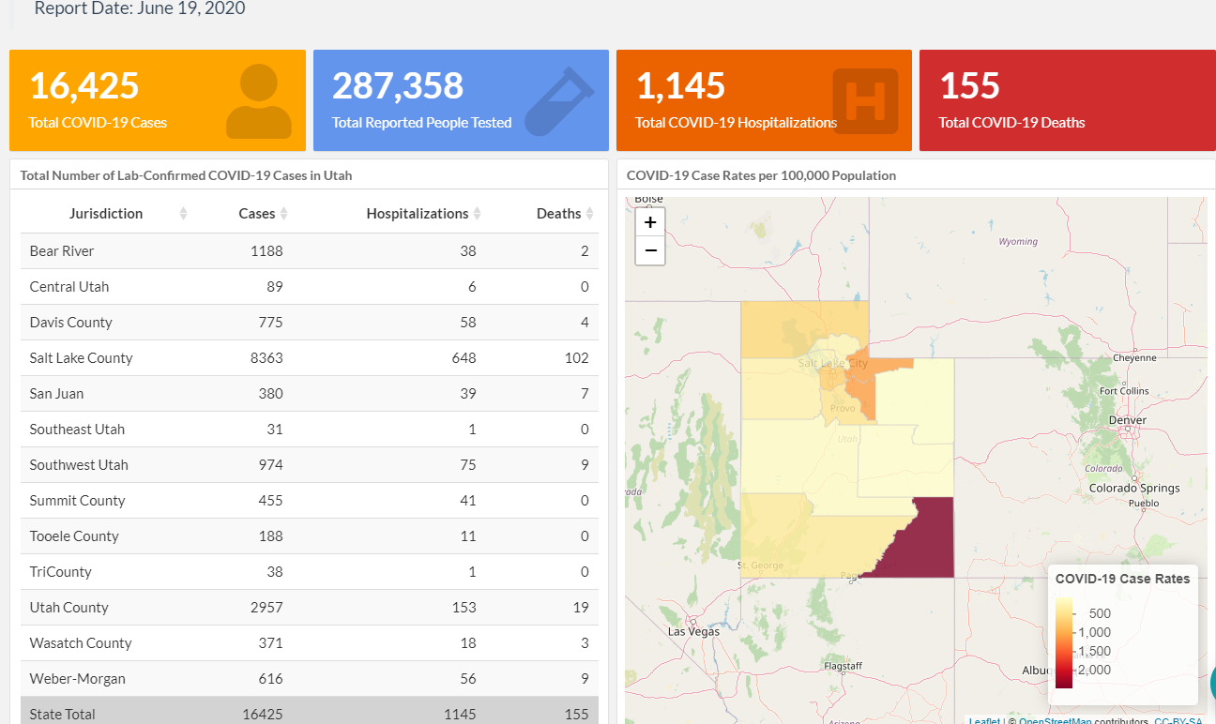The height and width of the screenshot is (724, 1216).
Task: Sort table by Cases column arrows
Action: coord(283,214)
